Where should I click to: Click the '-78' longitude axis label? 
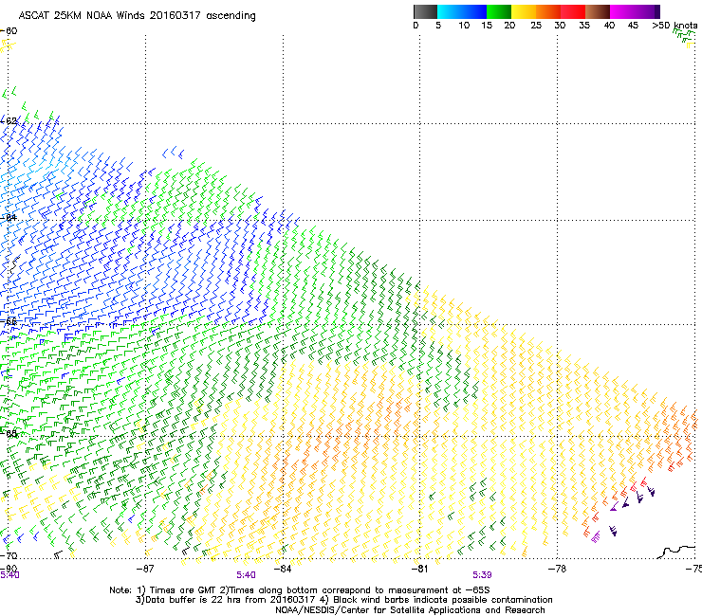(558, 569)
